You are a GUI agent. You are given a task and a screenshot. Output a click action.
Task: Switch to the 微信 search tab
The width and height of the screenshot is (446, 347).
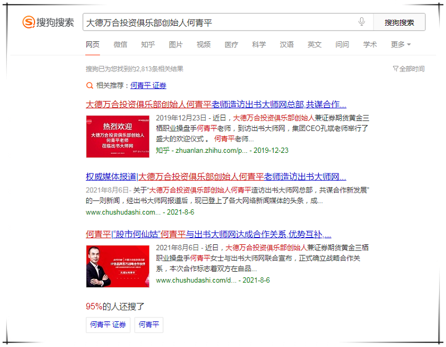tap(120, 45)
